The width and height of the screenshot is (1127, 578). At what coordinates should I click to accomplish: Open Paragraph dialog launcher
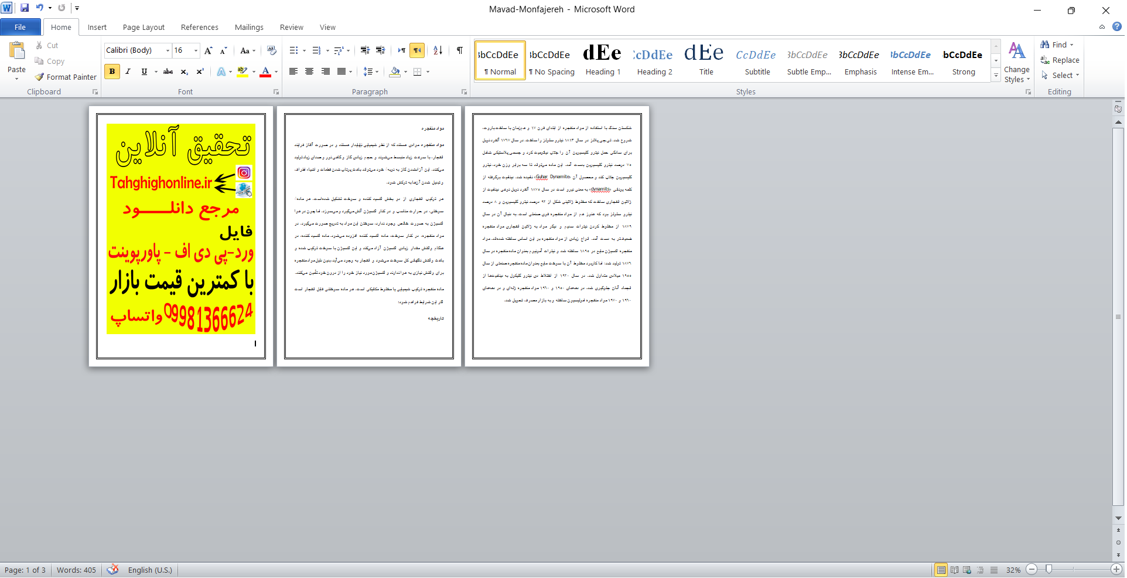click(x=464, y=92)
